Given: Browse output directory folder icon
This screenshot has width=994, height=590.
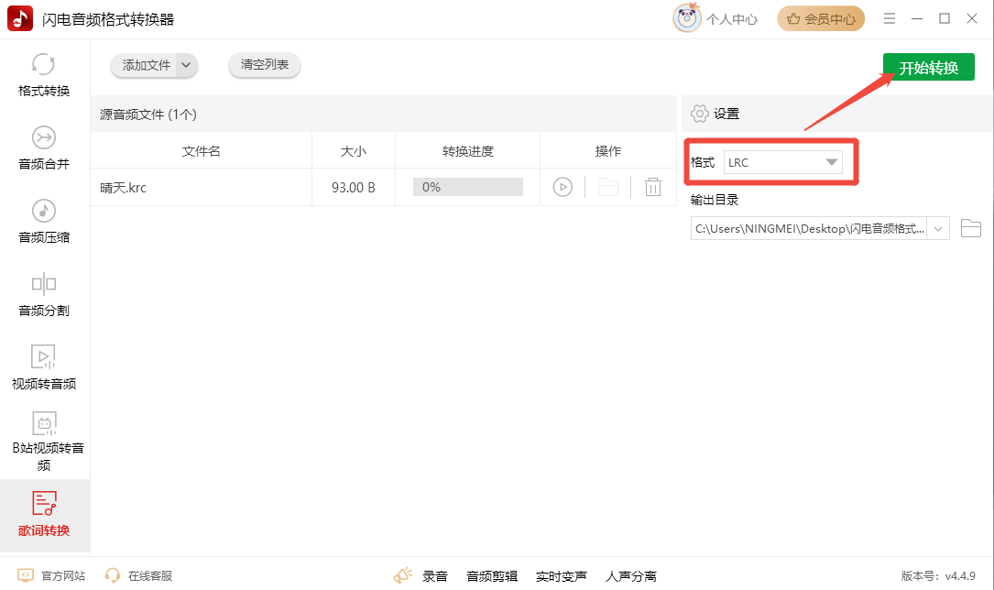Looking at the screenshot, I should [970, 228].
